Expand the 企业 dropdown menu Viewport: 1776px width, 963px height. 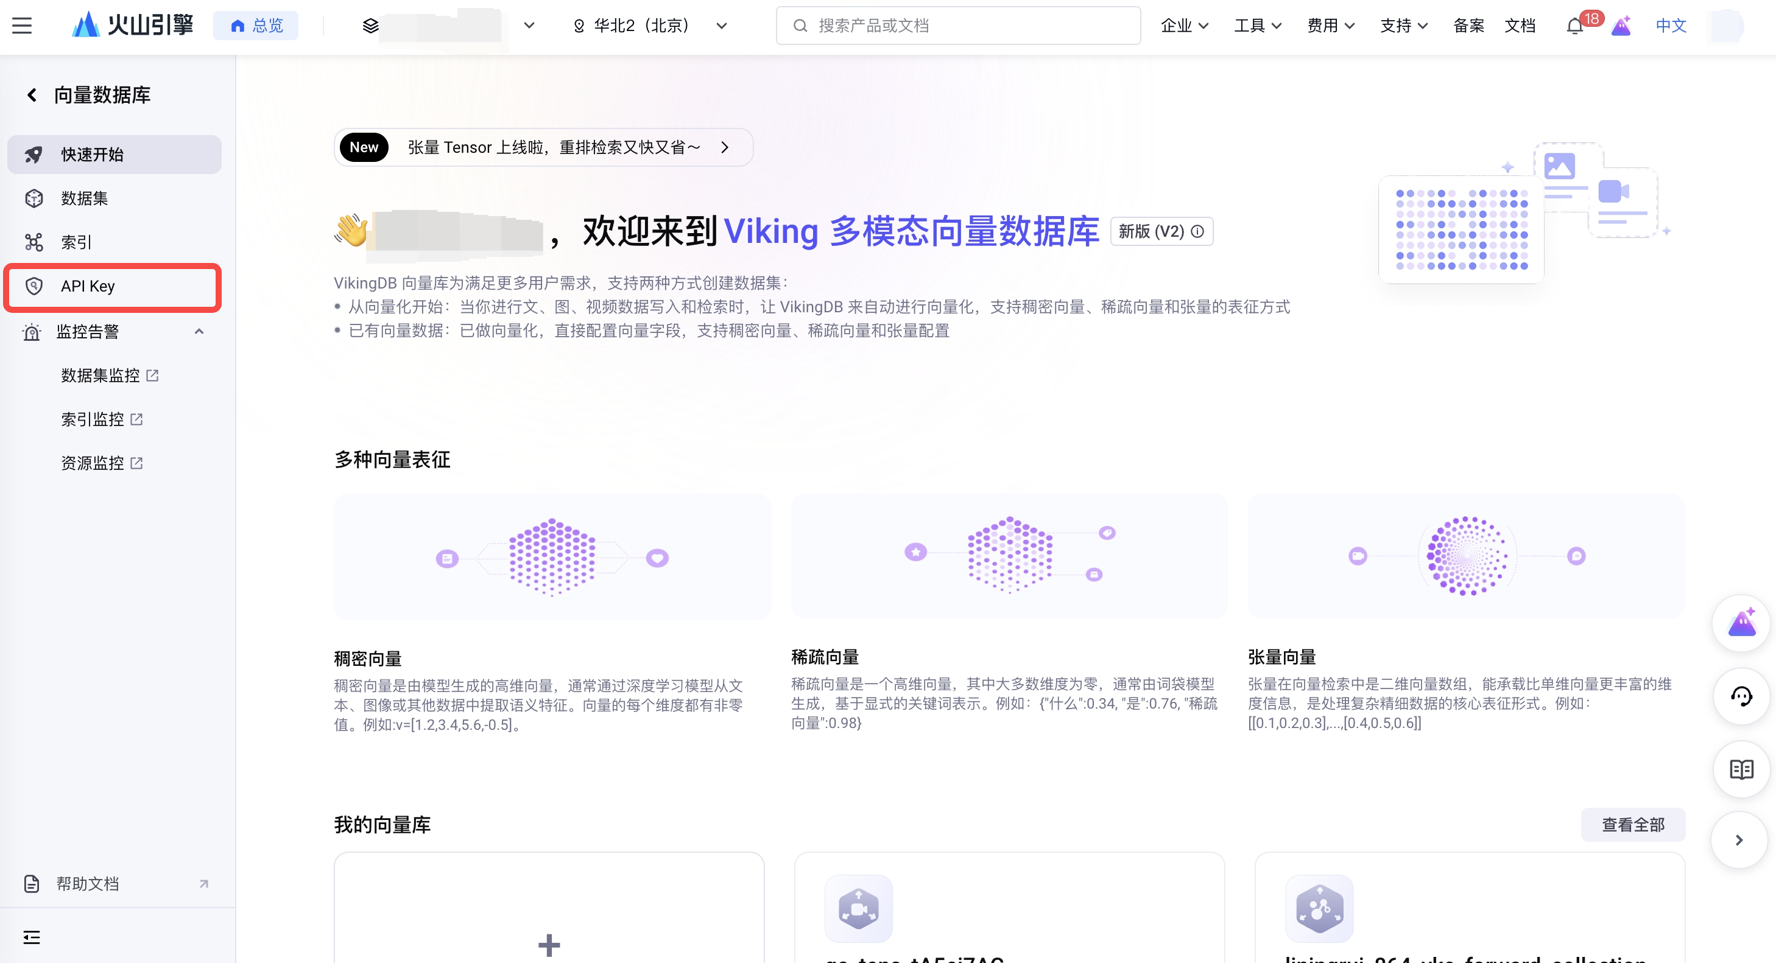click(1184, 26)
